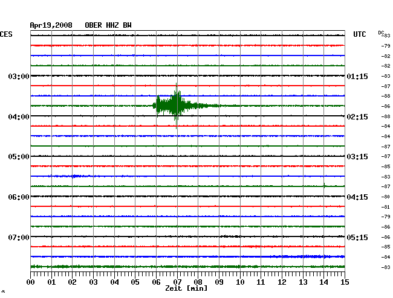Screen dimensions: 393x298
Task: Select minute tick label "11"
Action: click(x=261, y=282)
